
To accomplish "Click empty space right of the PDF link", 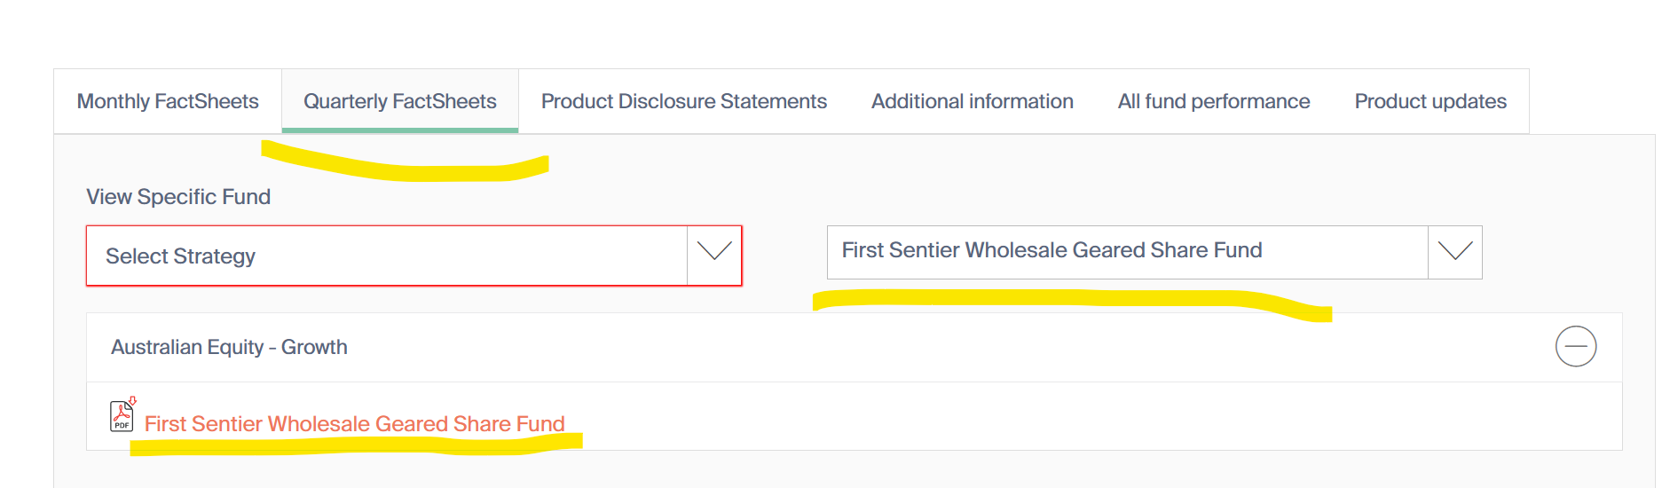I will pyautogui.click(x=1065, y=417).
